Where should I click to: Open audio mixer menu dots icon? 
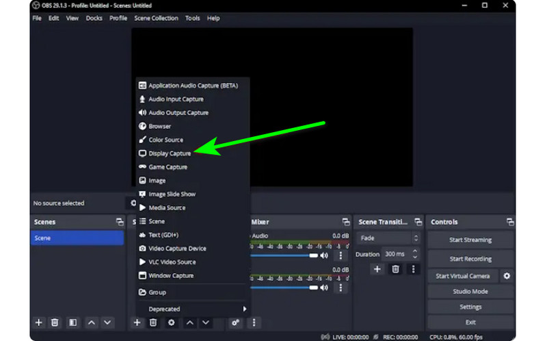tap(254, 323)
